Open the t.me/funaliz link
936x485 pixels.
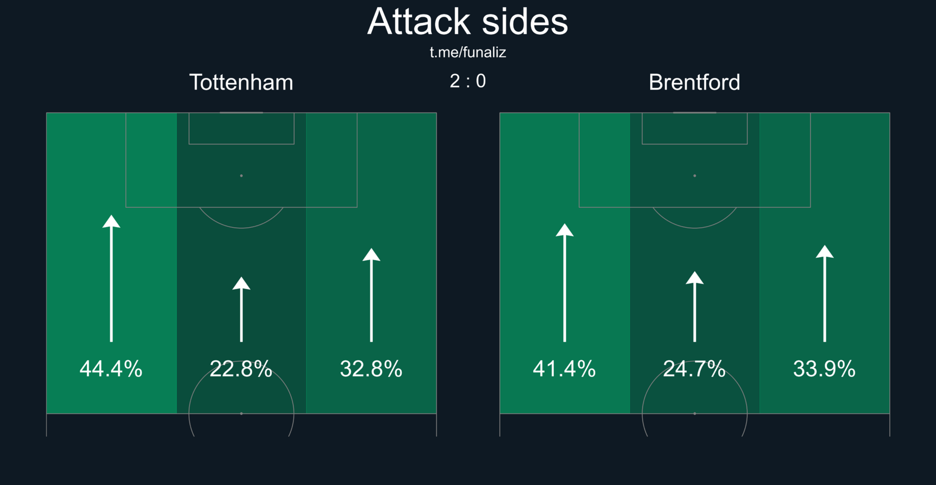pos(467,52)
